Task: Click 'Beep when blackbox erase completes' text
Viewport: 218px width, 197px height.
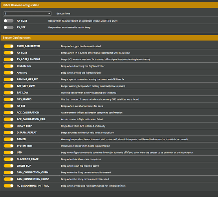Action: click(x=81, y=159)
